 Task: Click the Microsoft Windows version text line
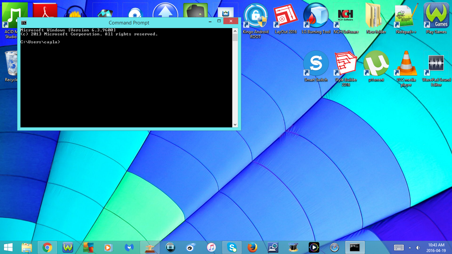coord(68,30)
